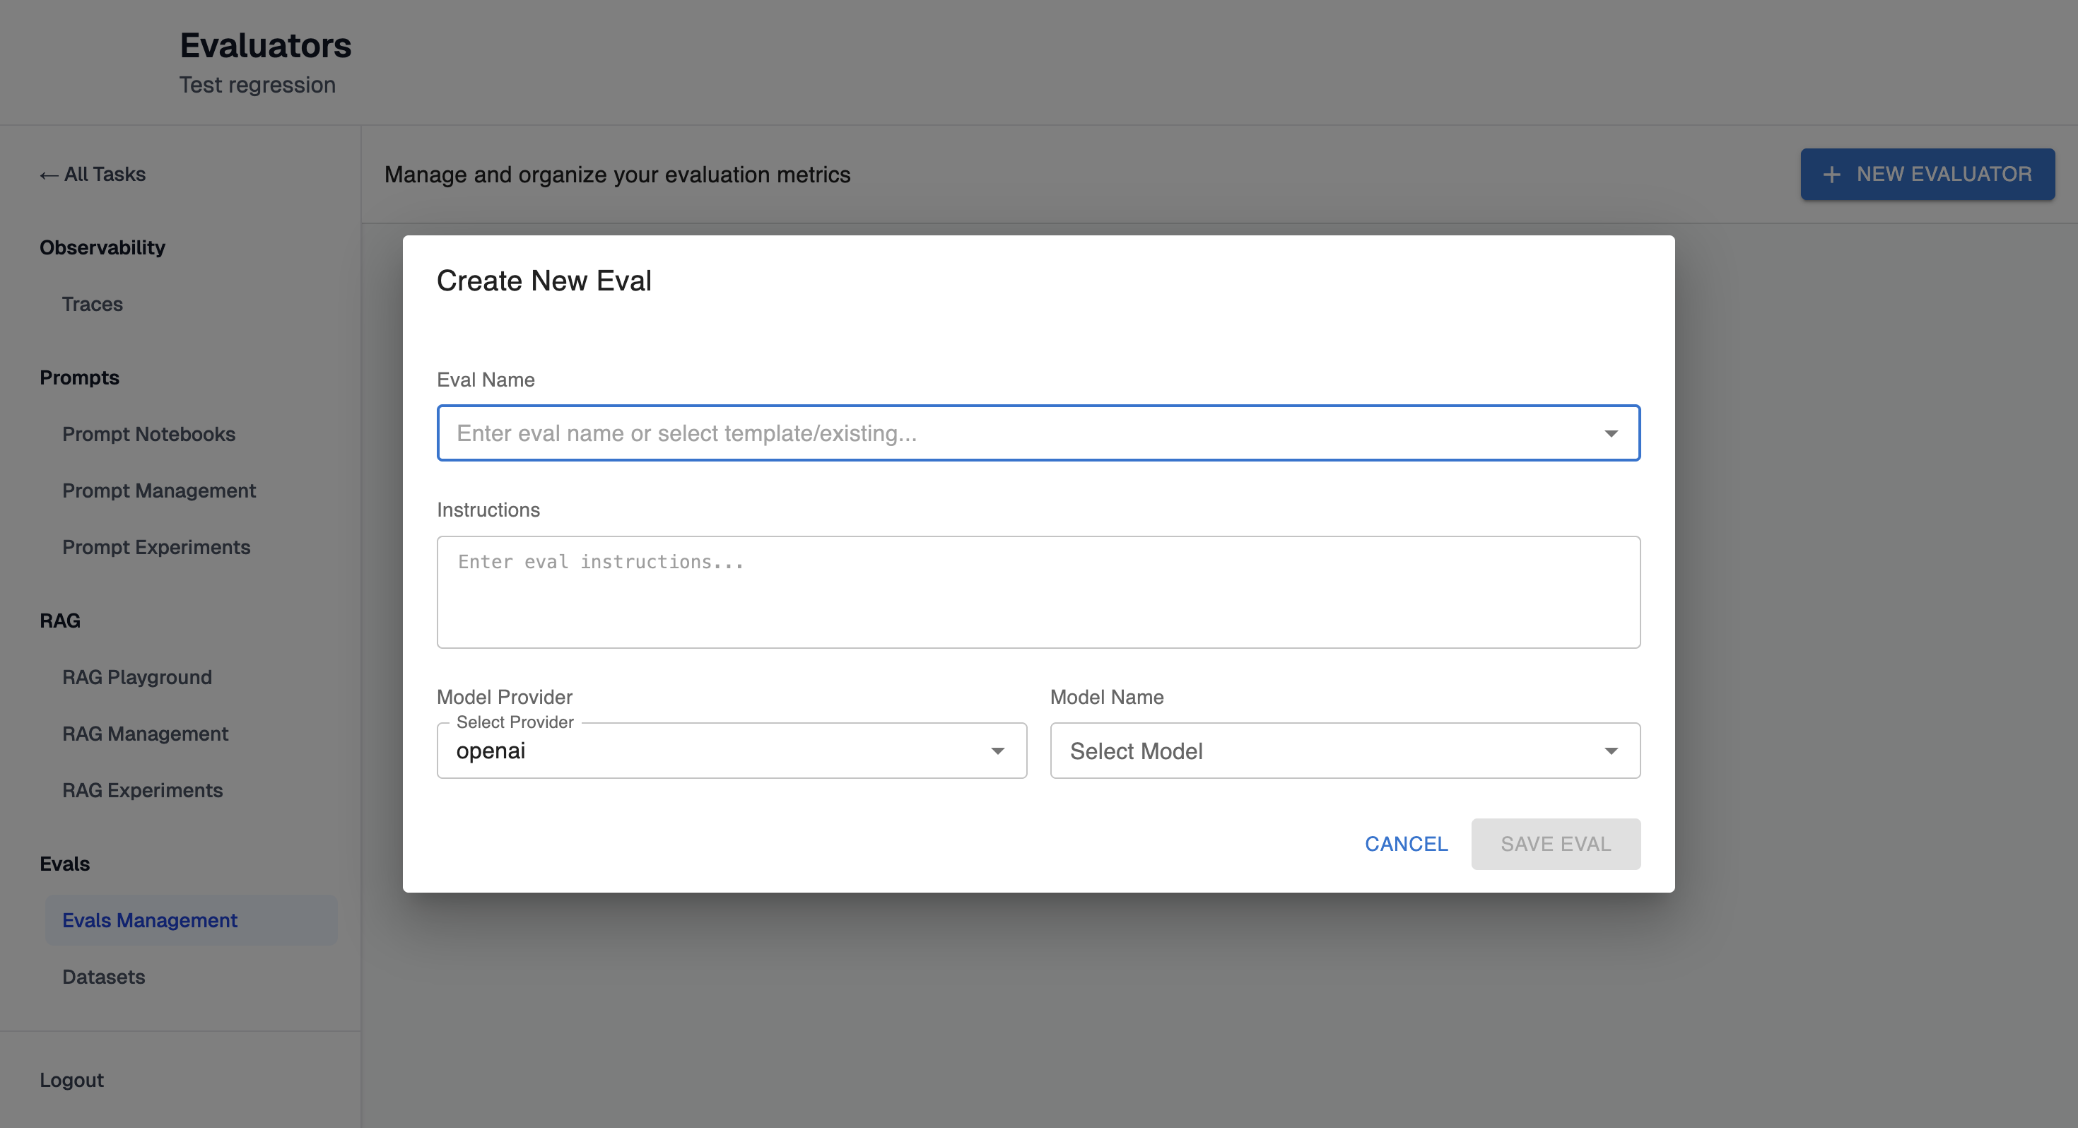Click the Eval Name input field
The height and width of the screenshot is (1128, 2078).
coord(1016,433)
